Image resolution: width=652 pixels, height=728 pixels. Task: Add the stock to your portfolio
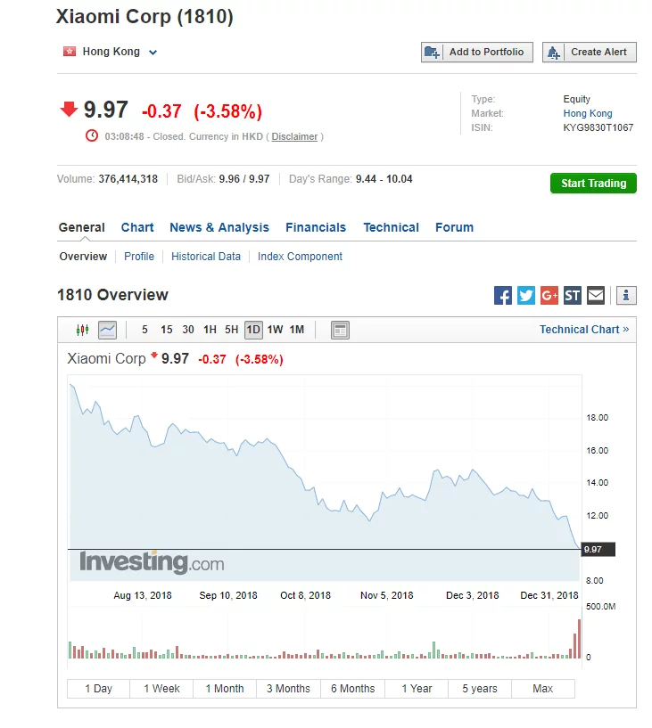[x=477, y=53]
